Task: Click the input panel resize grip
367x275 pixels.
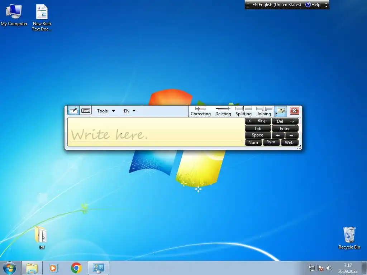Action: (x=299, y=147)
